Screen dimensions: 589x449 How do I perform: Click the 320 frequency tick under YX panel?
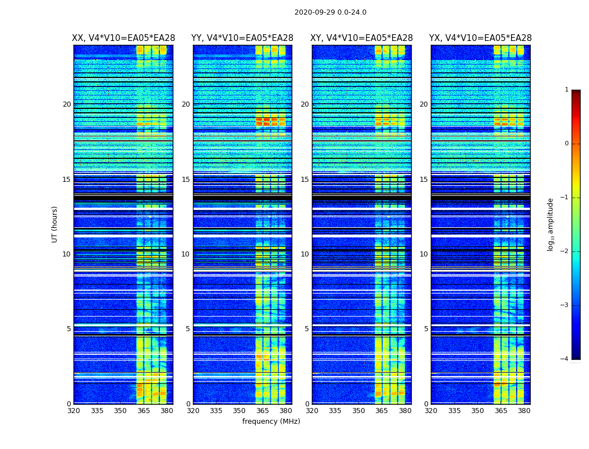coord(431,411)
